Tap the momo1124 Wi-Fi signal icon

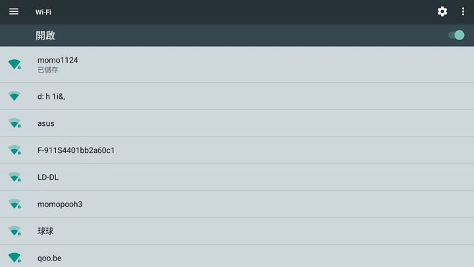(14, 64)
